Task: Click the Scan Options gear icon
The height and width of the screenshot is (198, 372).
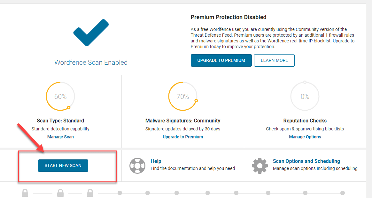Action: click(x=260, y=166)
